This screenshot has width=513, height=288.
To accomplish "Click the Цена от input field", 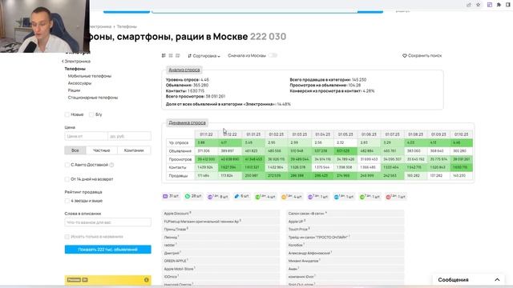I will [x=86, y=136].
